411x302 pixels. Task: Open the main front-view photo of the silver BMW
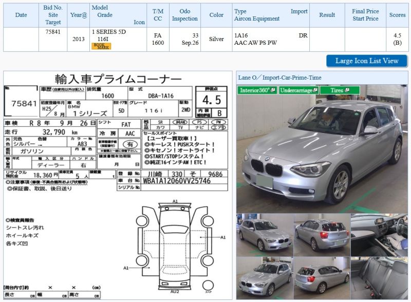pos(322,148)
